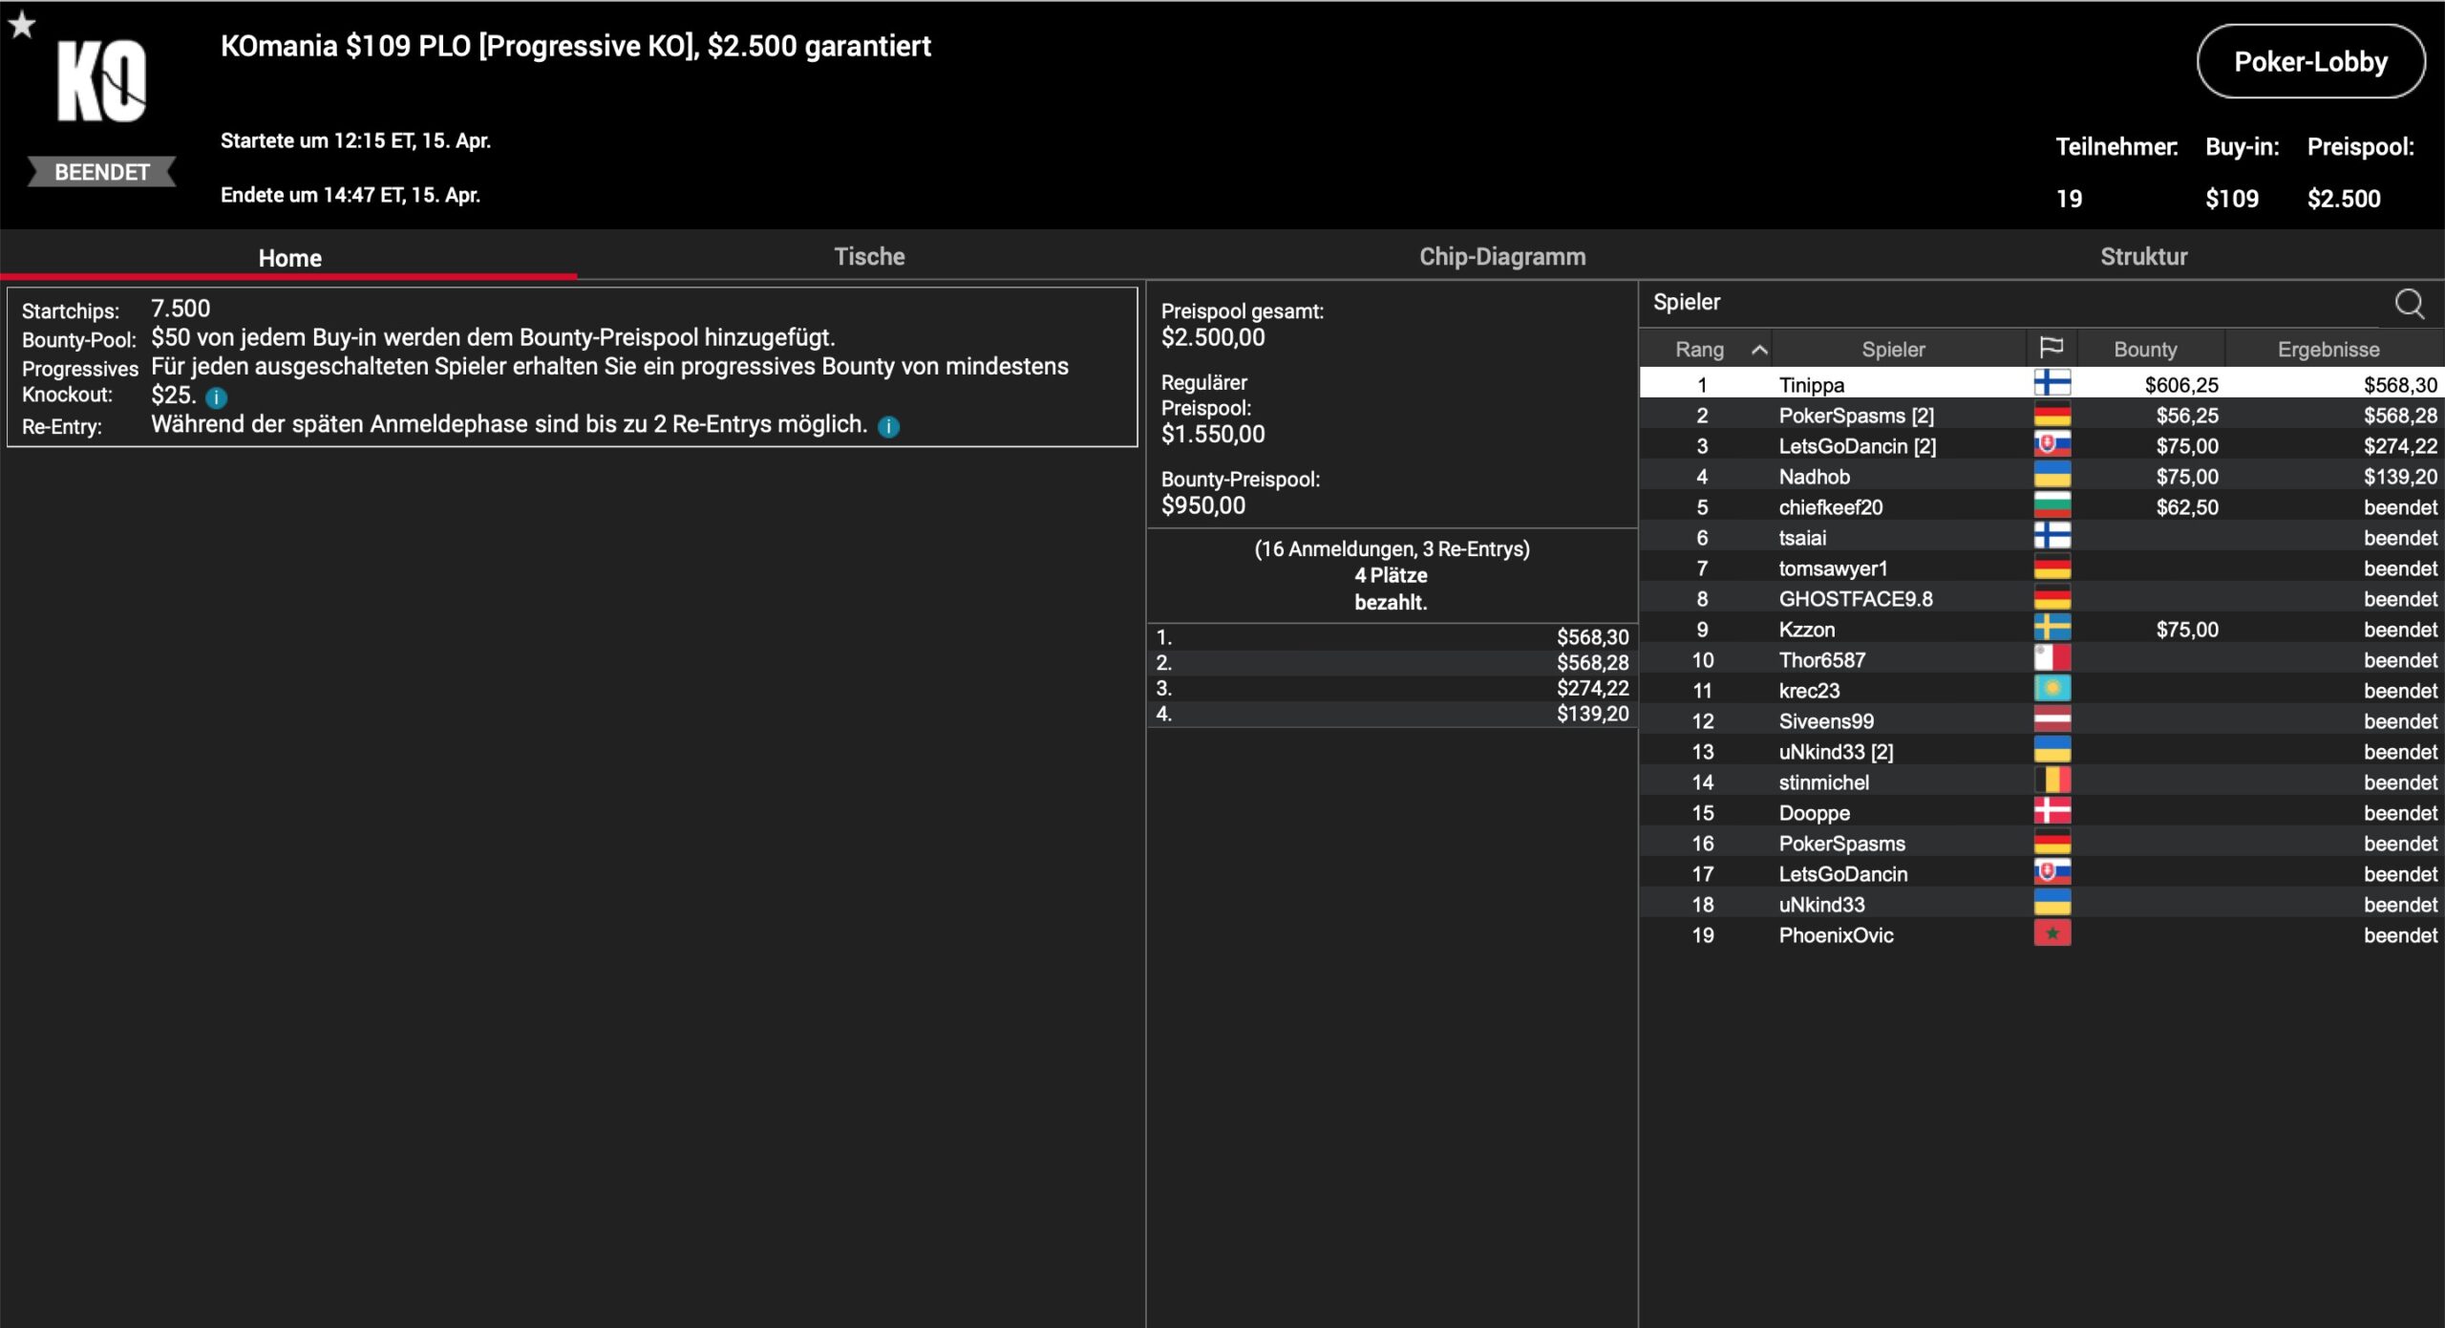Select player row chiefkeef20
Screen dimensions: 2445x1328
pos(1830,507)
